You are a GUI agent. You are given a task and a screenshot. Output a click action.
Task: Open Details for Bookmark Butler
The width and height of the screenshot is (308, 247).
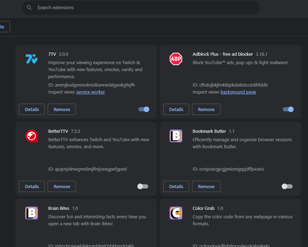click(x=176, y=186)
